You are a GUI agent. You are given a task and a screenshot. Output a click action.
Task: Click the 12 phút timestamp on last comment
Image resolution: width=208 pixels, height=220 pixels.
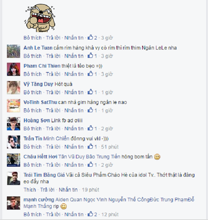[x=110, y=214]
